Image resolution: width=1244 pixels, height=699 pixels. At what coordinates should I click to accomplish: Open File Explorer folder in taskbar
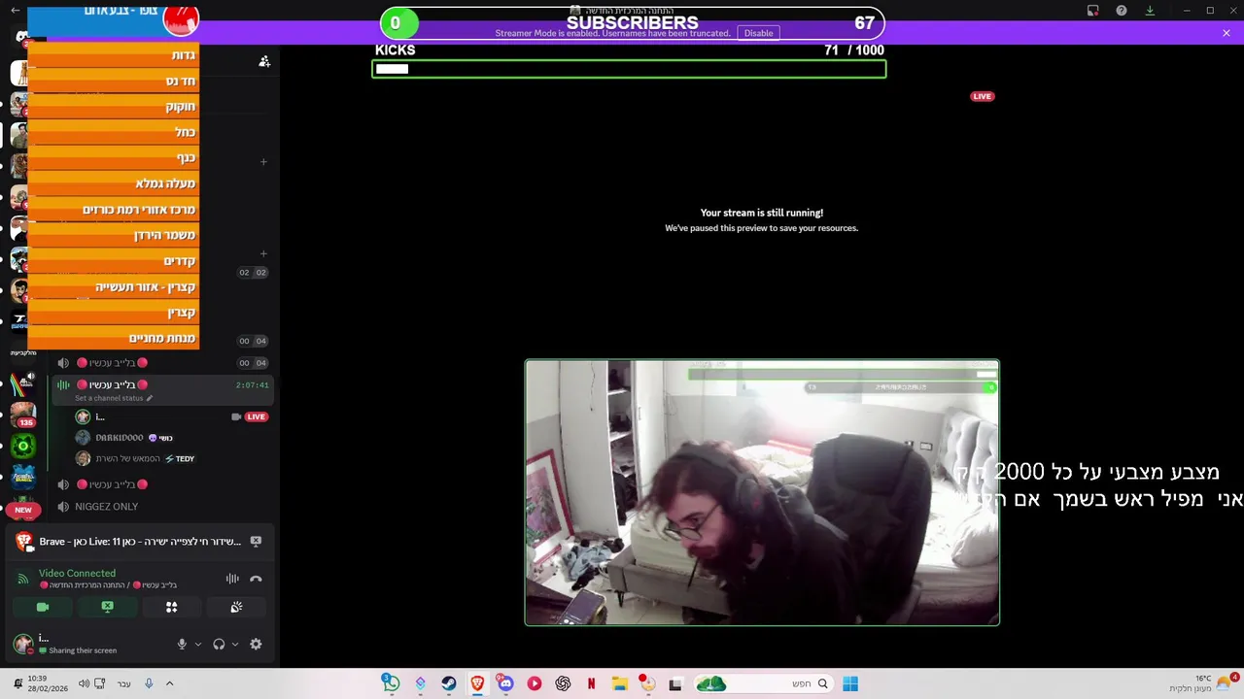619,683
